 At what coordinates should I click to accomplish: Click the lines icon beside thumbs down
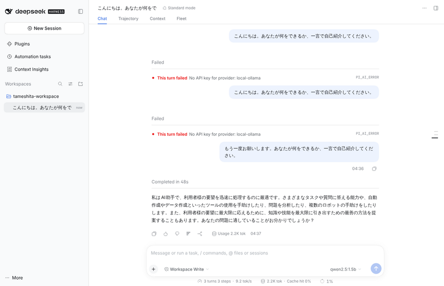tap(188, 234)
